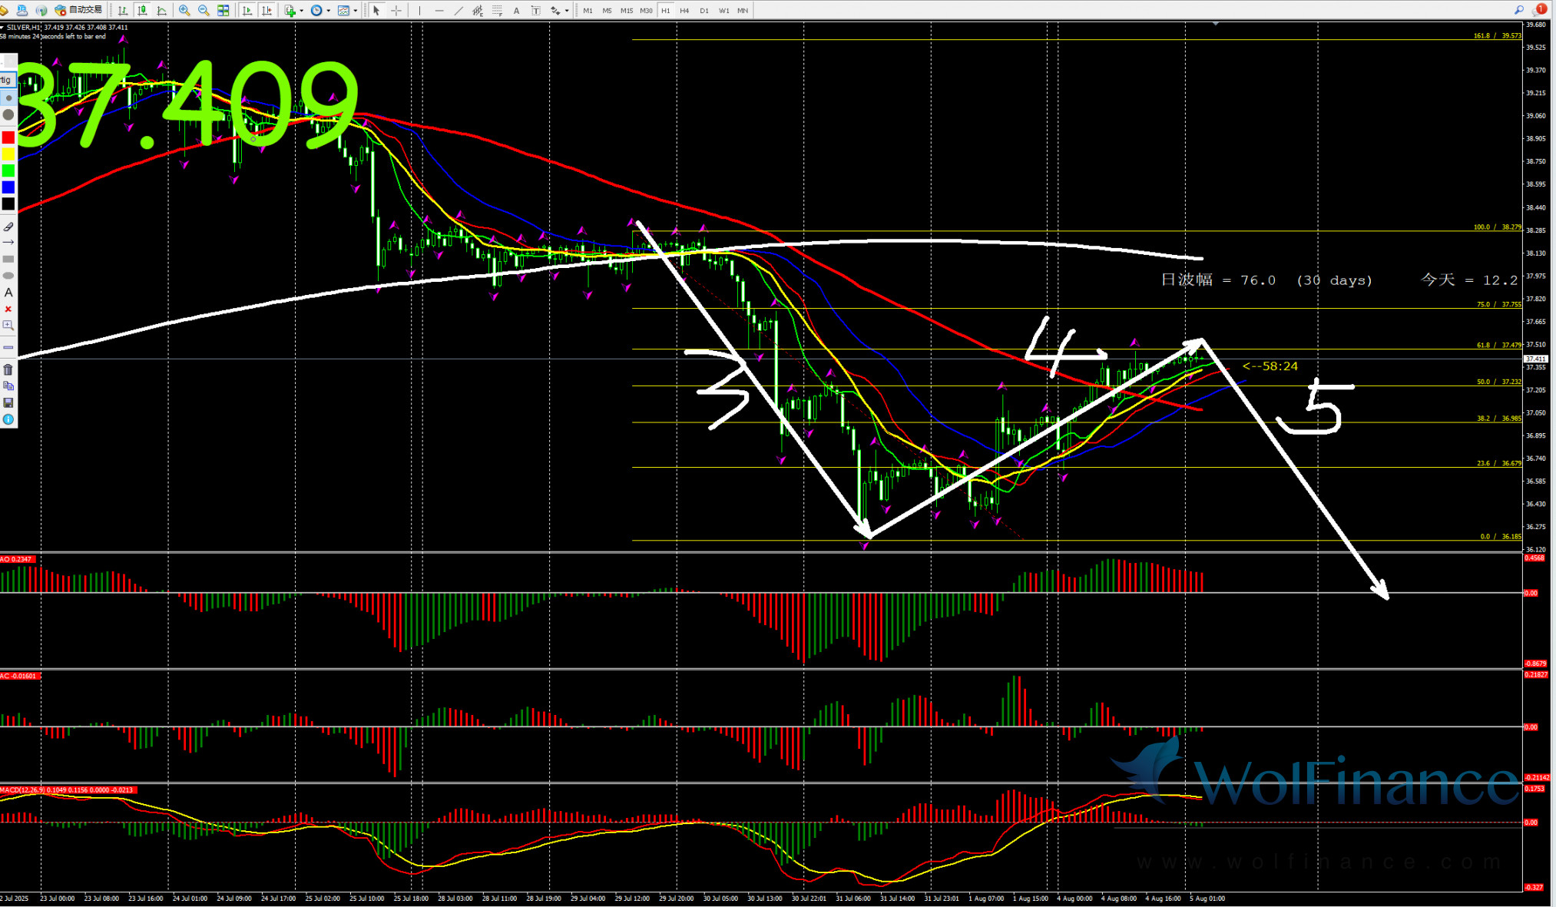The width and height of the screenshot is (1556, 907).
Task: Select the cursor pointer tool
Action: tap(376, 10)
